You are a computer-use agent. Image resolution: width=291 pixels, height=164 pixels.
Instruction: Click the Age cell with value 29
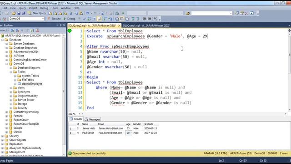(x=128, y=133)
